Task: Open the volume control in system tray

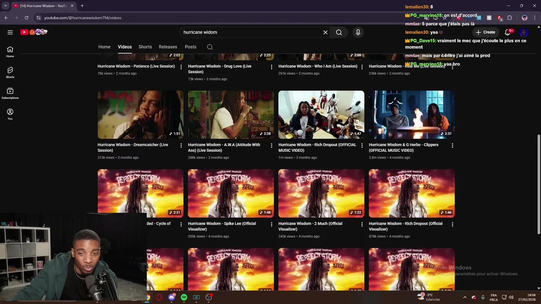Action: tap(511, 297)
